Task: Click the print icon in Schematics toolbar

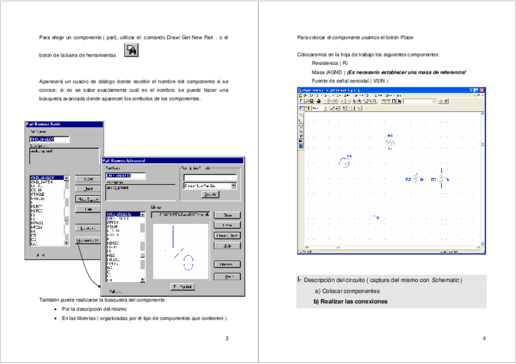Action: (318, 101)
